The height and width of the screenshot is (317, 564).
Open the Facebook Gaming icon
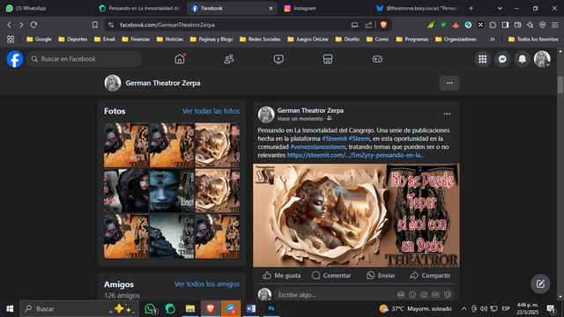coord(377,59)
